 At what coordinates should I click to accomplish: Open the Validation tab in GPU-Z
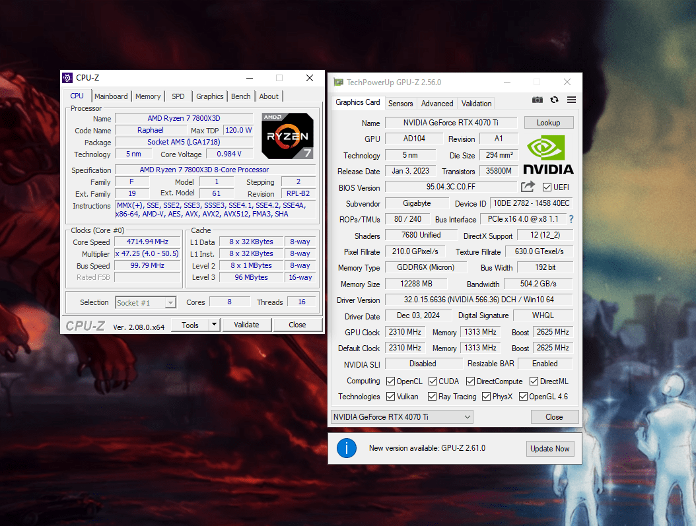pyautogui.click(x=476, y=104)
